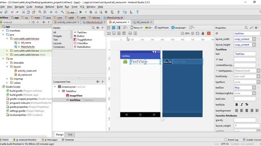Open the API 26 version dropdown

pyautogui.click(x=148, y=28)
